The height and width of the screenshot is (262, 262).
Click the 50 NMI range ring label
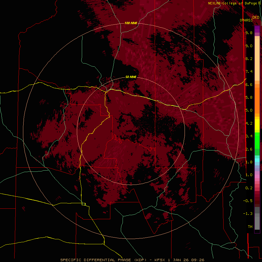(x=131, y=77)
